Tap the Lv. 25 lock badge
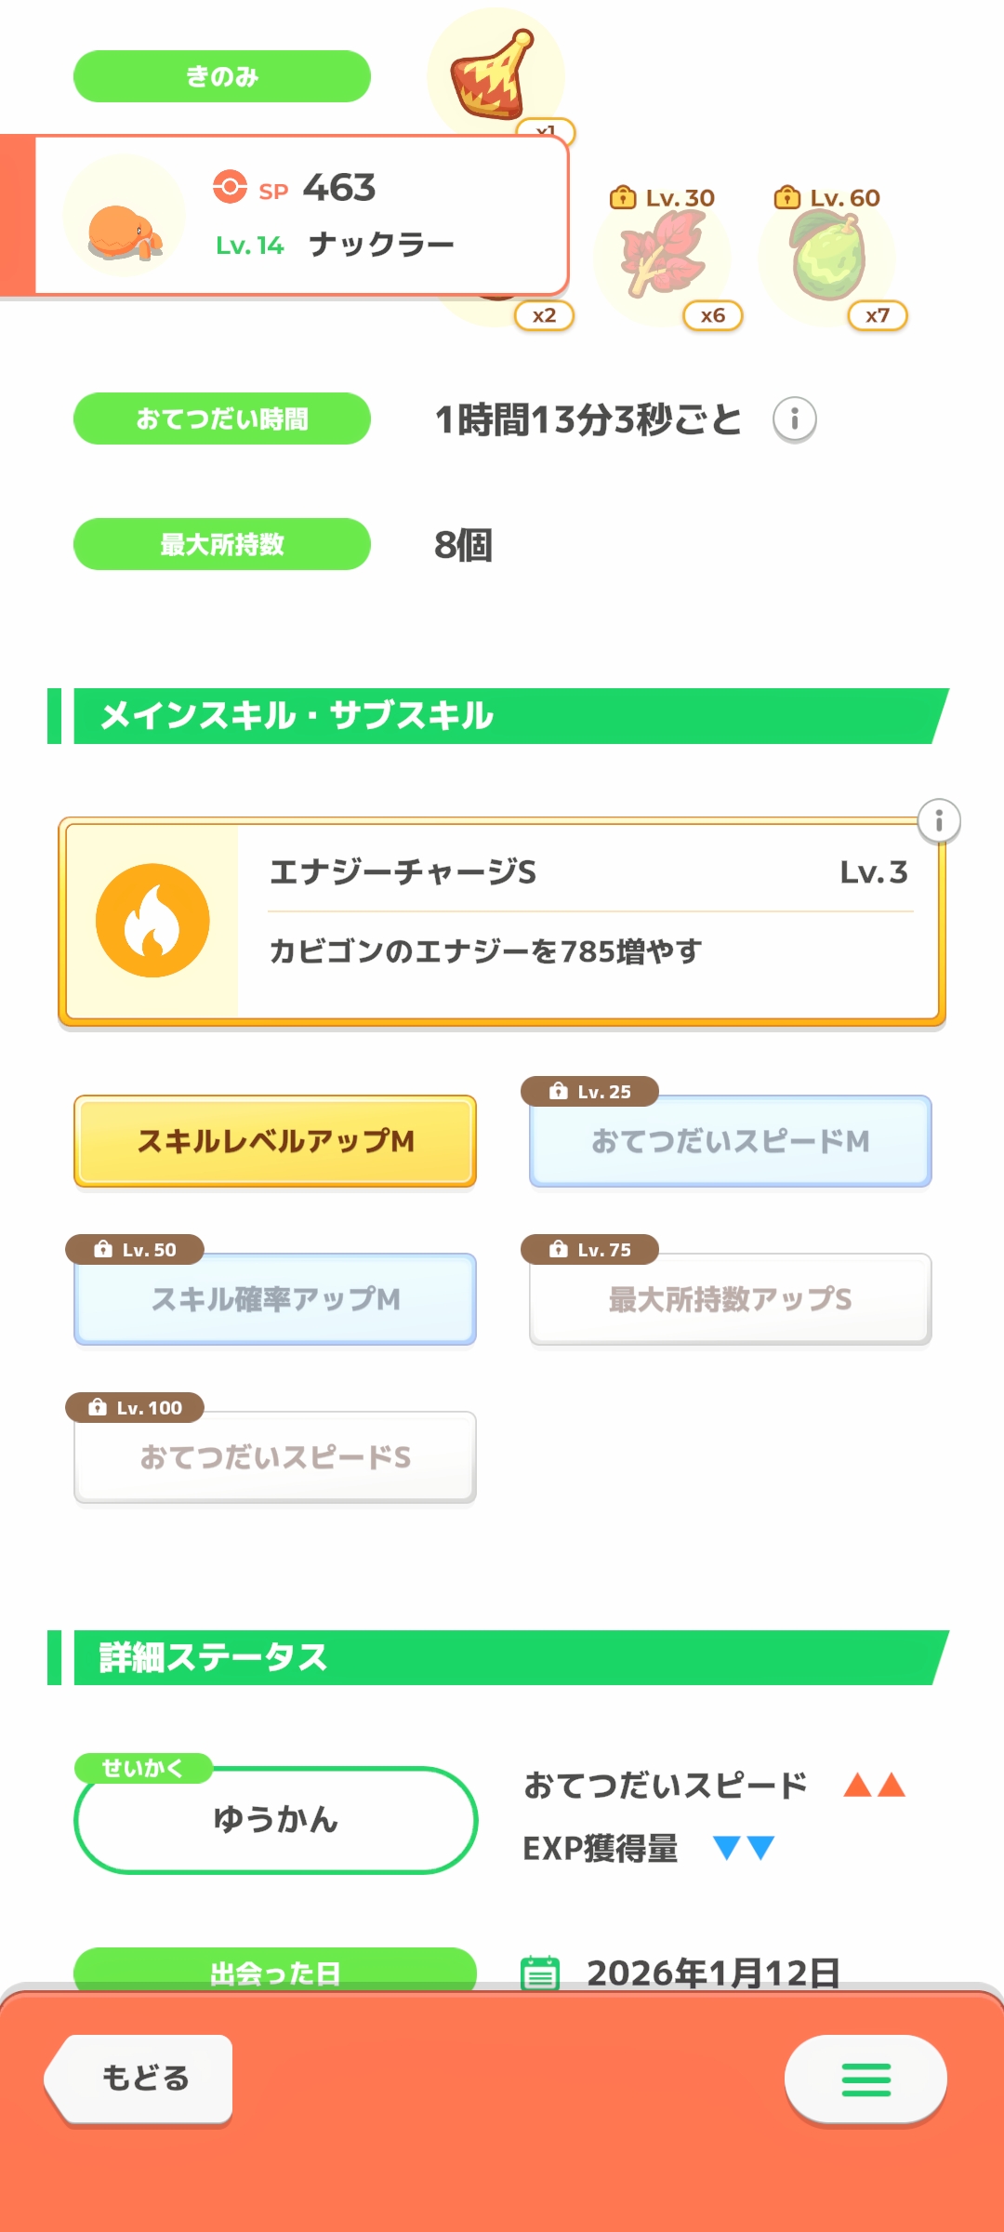 point(590,1092)
